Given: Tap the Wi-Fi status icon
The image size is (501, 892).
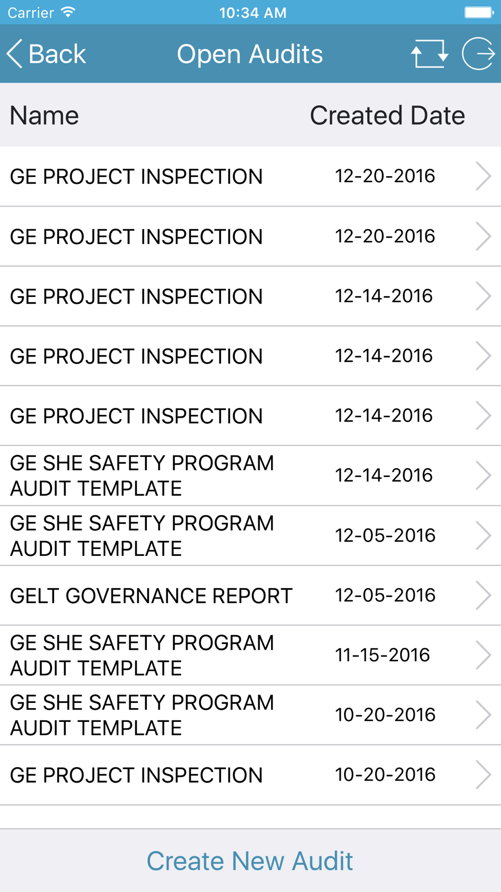Looking at the screenshot, I should (68, 12).
